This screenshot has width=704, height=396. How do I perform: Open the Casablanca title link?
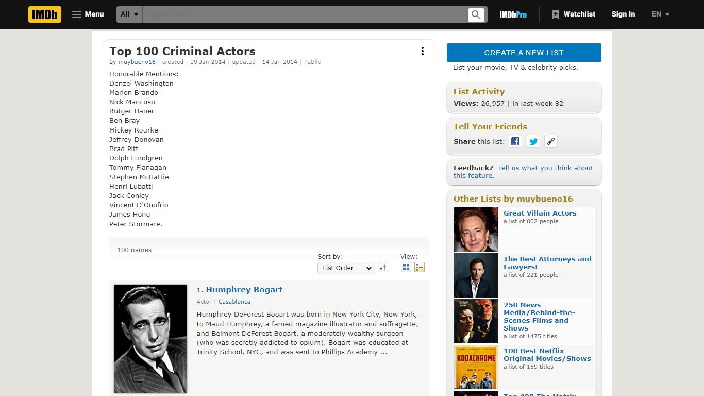[234, 302]
